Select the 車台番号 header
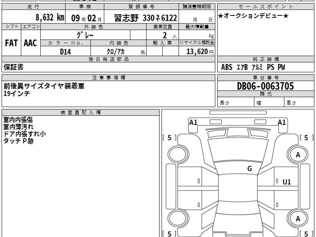Viewport: 316px width, 237px height. coord(266,78)
